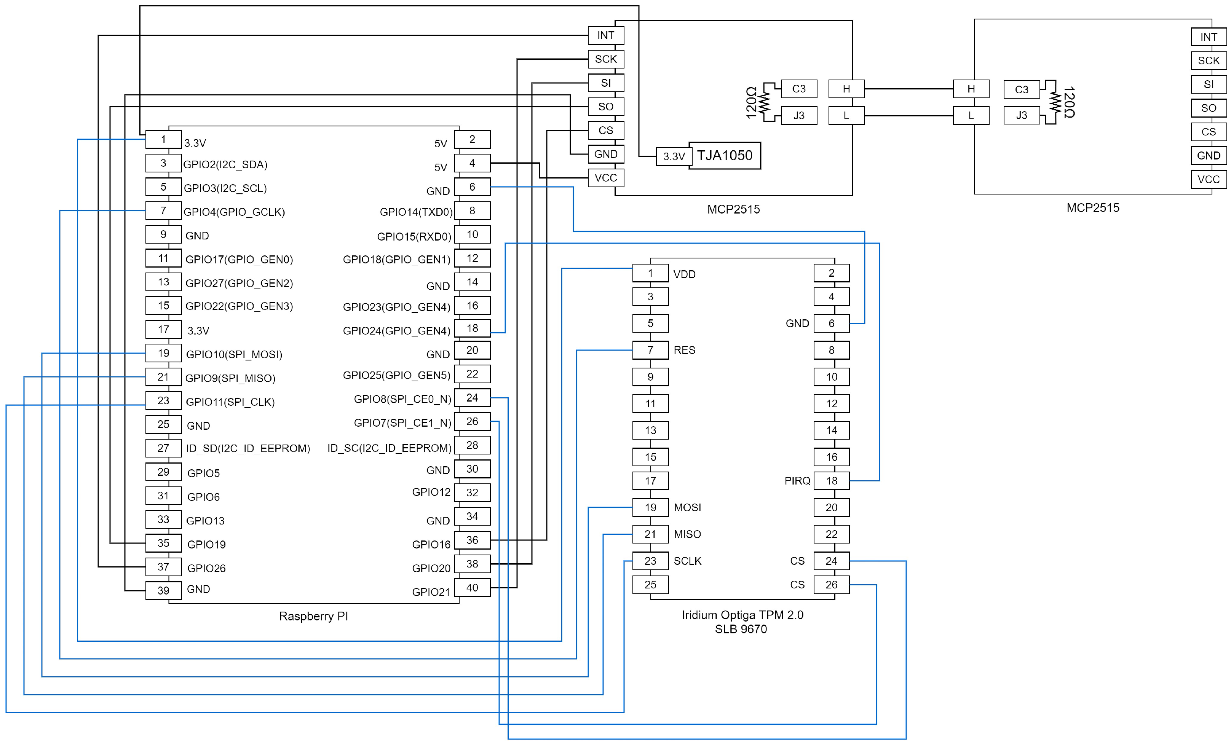Image resolution: width=1231 pixels, height=746 pixels.
Task: Click the TJA1050 chip block
Action: [x=725, y=156]
